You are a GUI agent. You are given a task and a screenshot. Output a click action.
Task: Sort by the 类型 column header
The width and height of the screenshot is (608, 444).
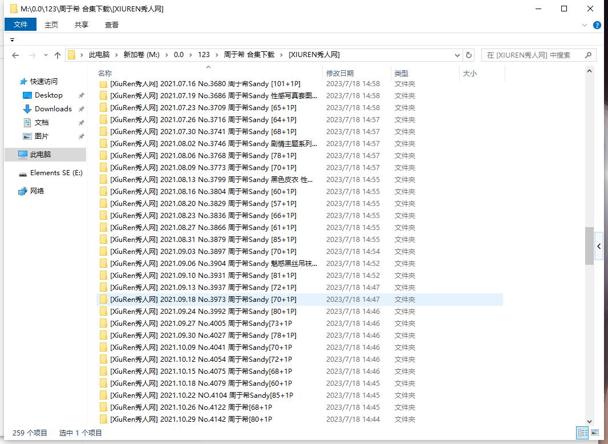tap(401, 74)
